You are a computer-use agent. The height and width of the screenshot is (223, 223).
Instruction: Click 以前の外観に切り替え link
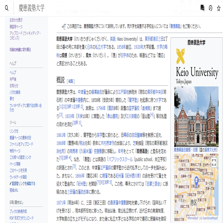click(20, 49)
